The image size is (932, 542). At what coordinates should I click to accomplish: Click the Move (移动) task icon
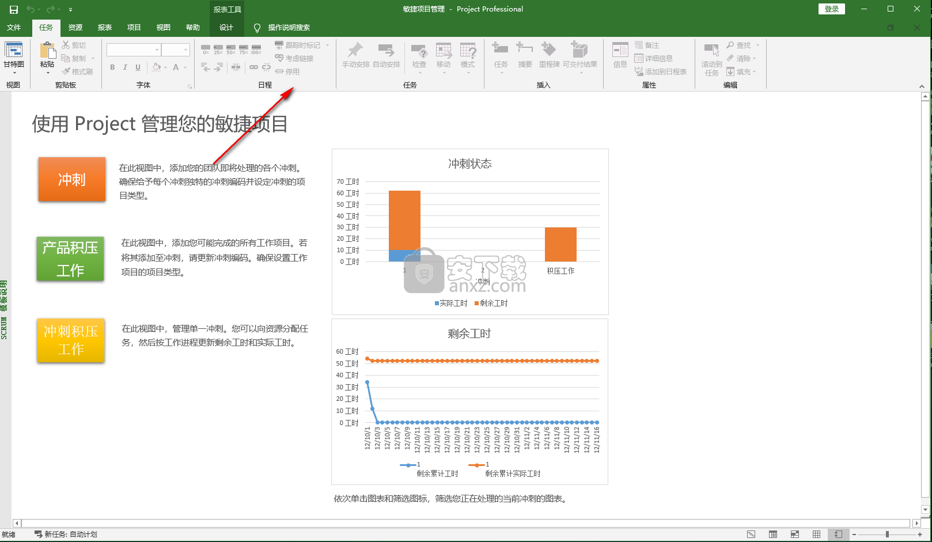[x=444, y=51]
